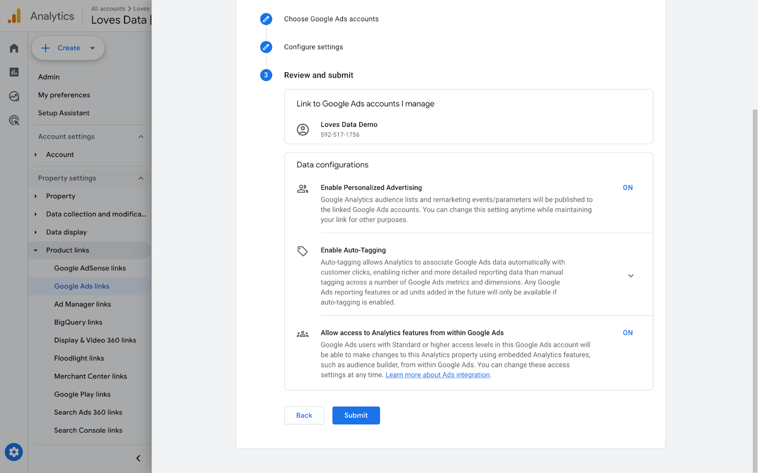Select Google AdSense links in Product links
This screenshot has width=758, height=473.
(90, 268)
